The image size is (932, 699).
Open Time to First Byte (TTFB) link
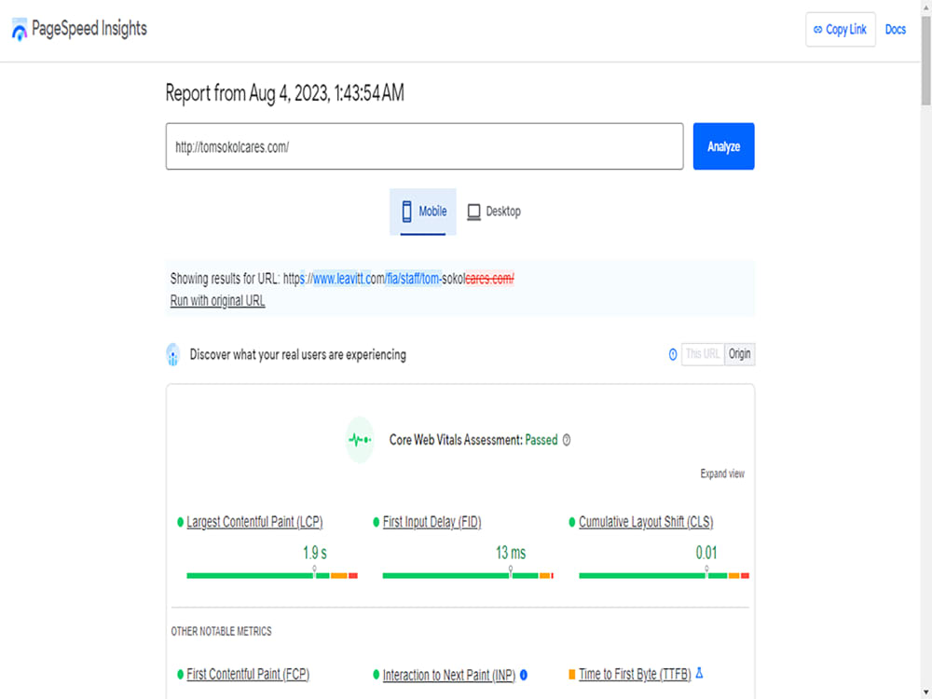pos(635,674)
